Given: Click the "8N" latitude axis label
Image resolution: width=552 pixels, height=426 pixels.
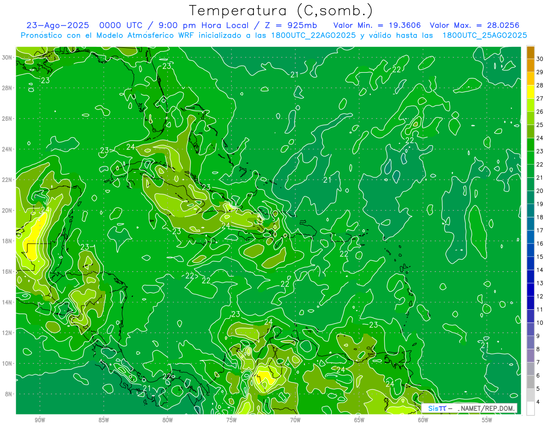Looking at the screenshot, I should pyautogui.click(x=9, y=394).
